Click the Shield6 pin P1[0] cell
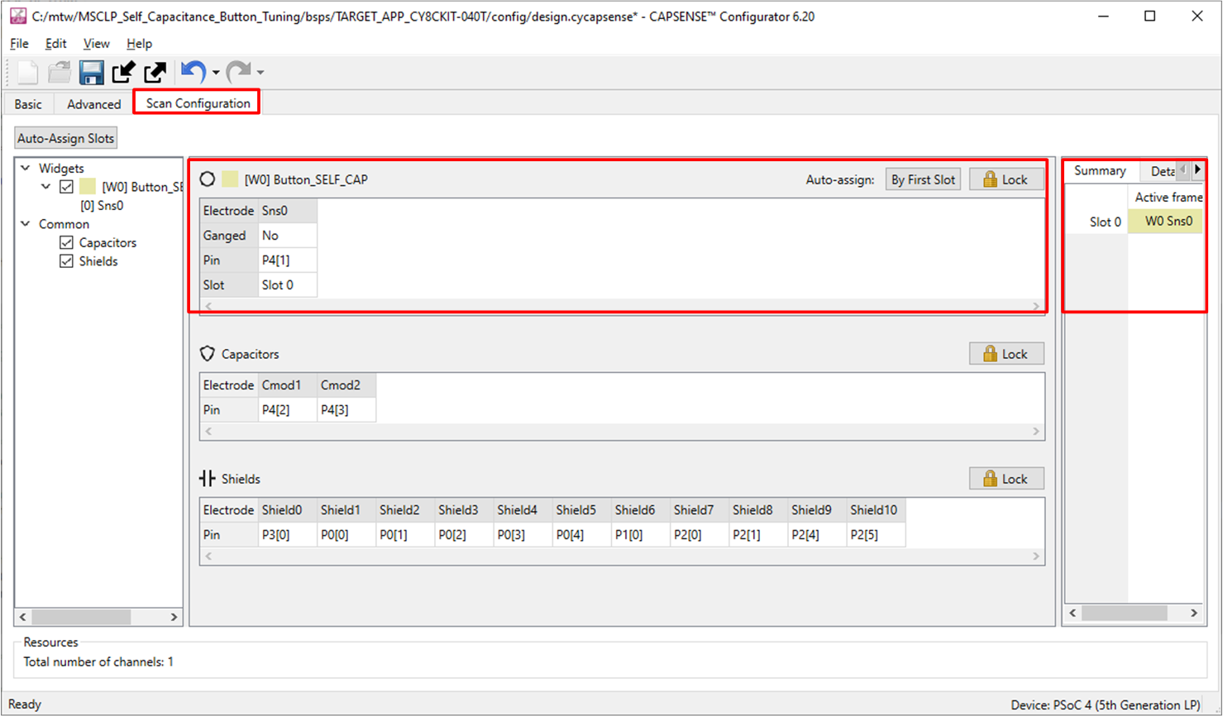1223x716 pixels. pyautogui.click(x=640, y=535)
